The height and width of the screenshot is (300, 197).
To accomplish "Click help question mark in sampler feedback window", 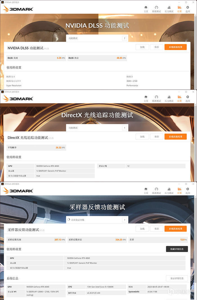I will [x=124, y=220].
